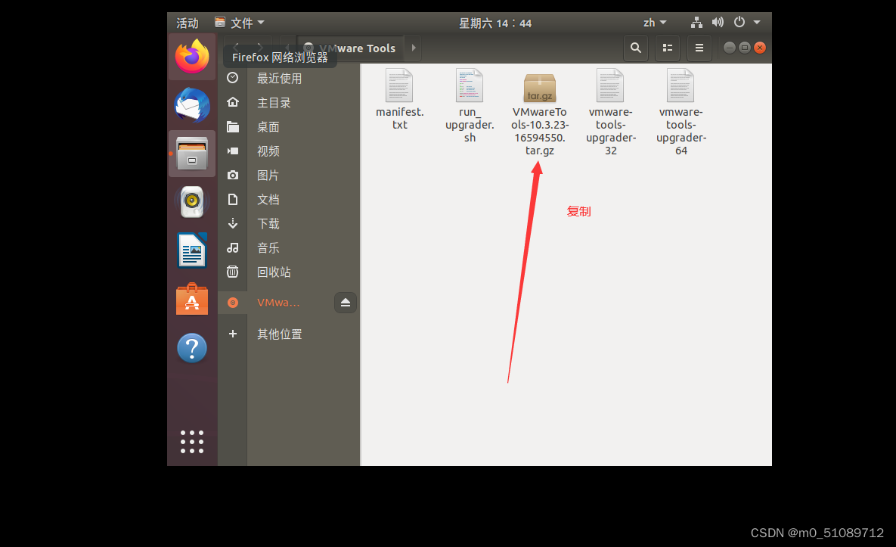
Task: Open 下载 Downloads in sidebar
Action: 289,223
